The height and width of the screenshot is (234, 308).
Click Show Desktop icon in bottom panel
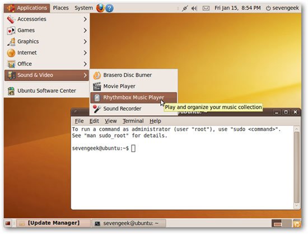click(8, 223)
